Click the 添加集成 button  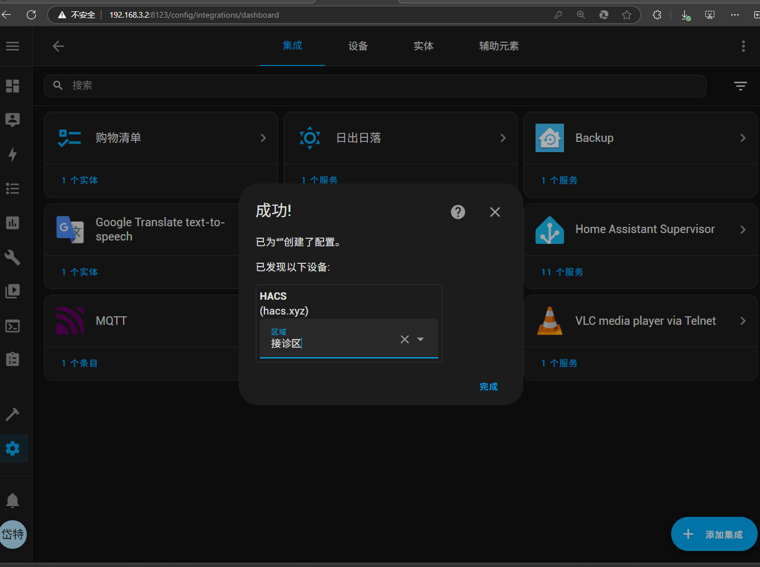pos(714,535)
